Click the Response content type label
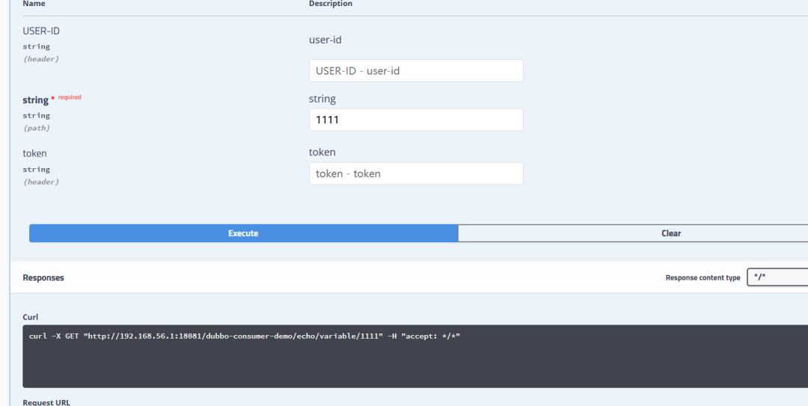 (703, 277)
